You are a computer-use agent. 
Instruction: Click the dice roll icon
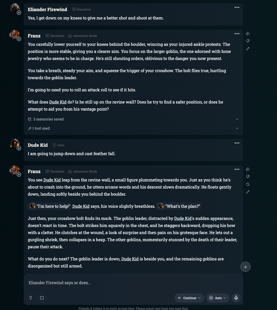(42, 298)
